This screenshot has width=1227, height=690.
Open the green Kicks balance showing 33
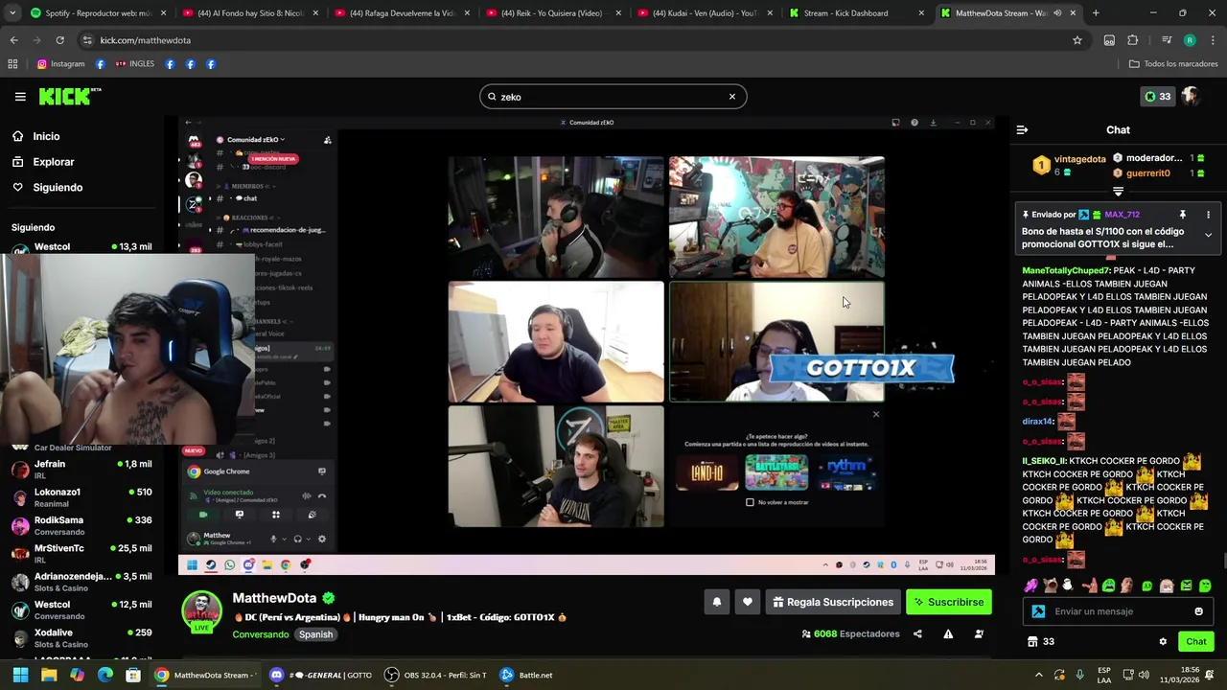[x=1157, y=97]
